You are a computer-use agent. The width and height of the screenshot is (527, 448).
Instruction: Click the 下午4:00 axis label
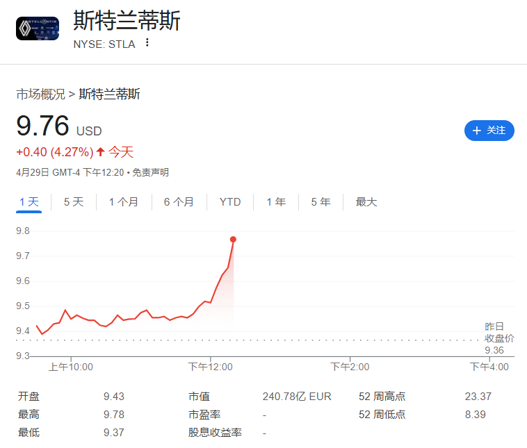pyautogui.click(x=489, y=367)
